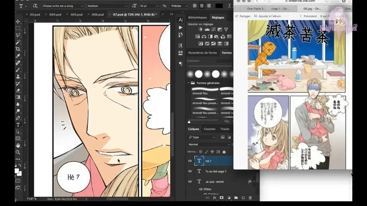The width and height of the screenshot is (367, 206).
Task: Switch to the 004.psd document tab
Action: [56, 14]
